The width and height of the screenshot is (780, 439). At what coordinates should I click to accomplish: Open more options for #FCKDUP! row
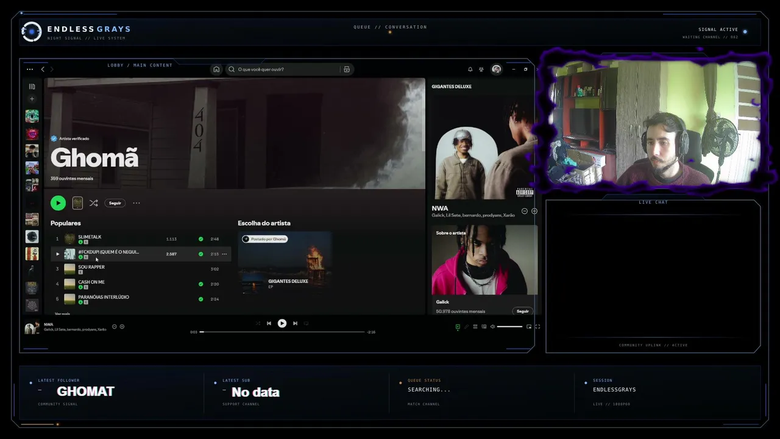click(224, 254)
